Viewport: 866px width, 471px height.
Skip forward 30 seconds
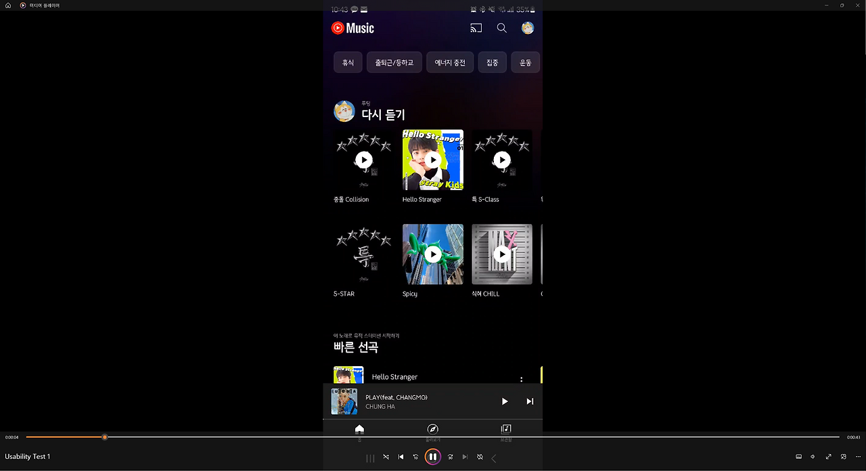coord(451,457)
